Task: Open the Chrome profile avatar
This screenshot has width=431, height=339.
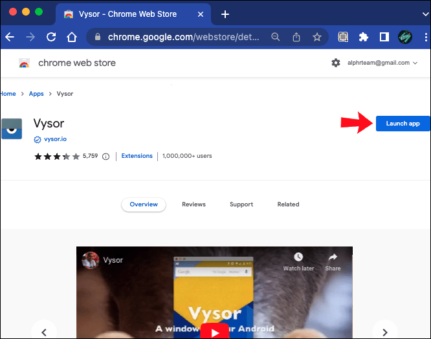Action: point(405,37)
